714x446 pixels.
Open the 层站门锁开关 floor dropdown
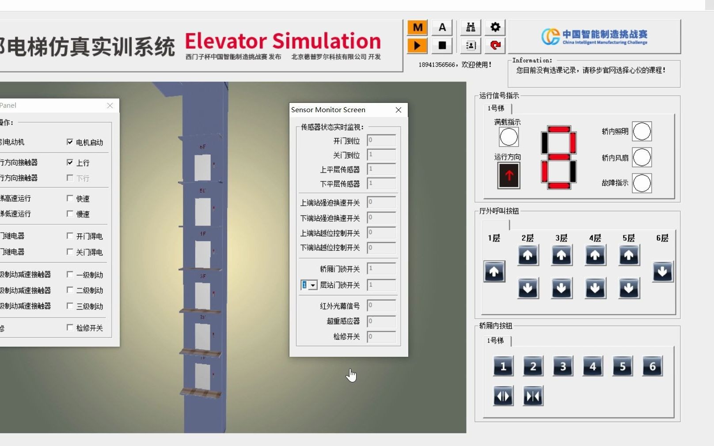[x=313, y=285]
